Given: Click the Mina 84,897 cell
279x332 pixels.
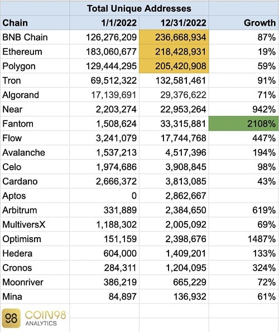Looking at the screenshot, I should (x=104, y=296).
